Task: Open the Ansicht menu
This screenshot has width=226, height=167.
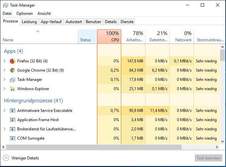Action: [x=44, y=14]
